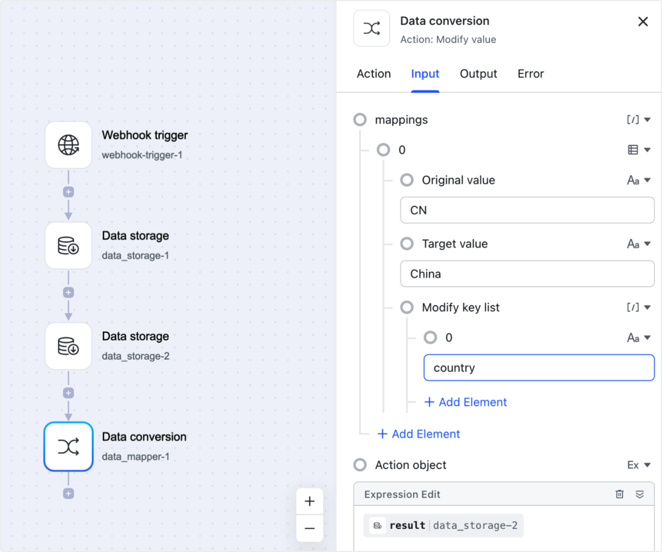
Task: Select the Data conversion shuffle icon on canvas
Action: coord(68,447)
